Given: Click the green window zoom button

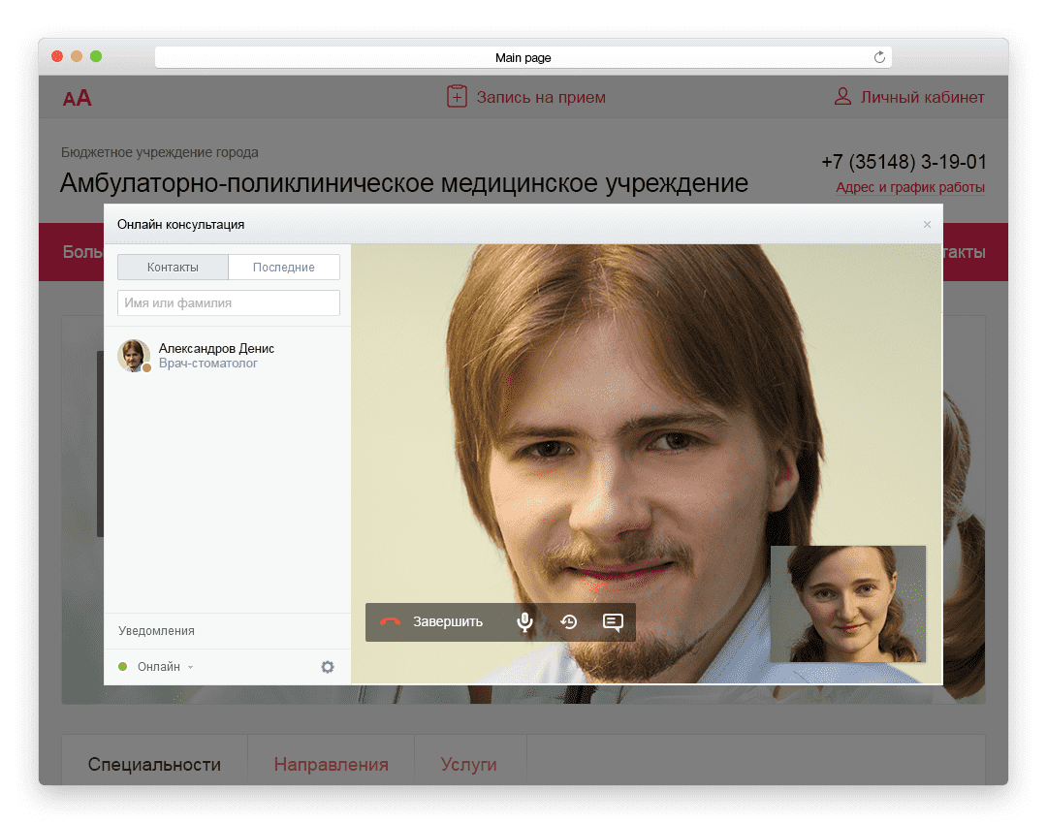Looking at the screenshot, I should (x=96, y=56).
